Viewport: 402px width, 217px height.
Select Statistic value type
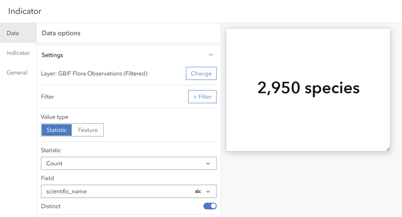(57, 130)
